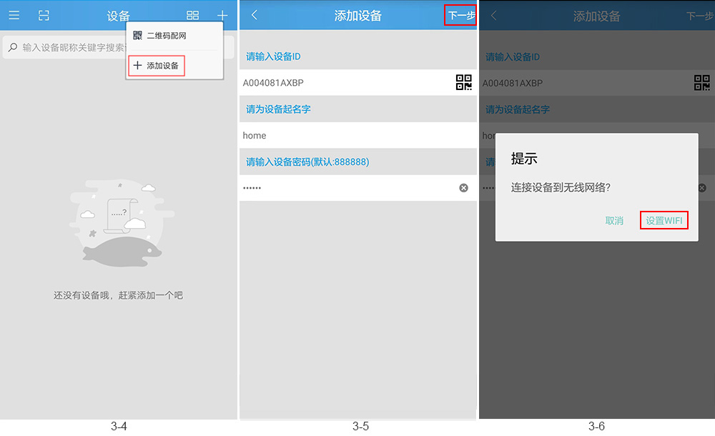Open the hamburger menu on device screen

coord(14,16)
